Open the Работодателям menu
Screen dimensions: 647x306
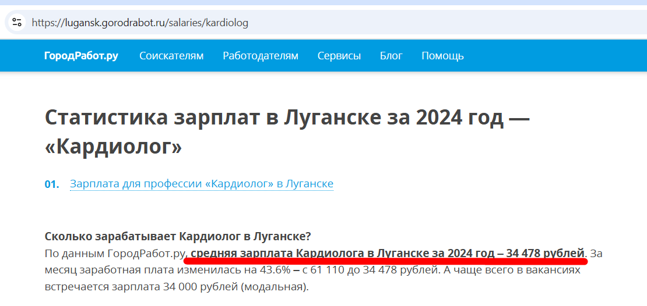click(x=261, y=56)
